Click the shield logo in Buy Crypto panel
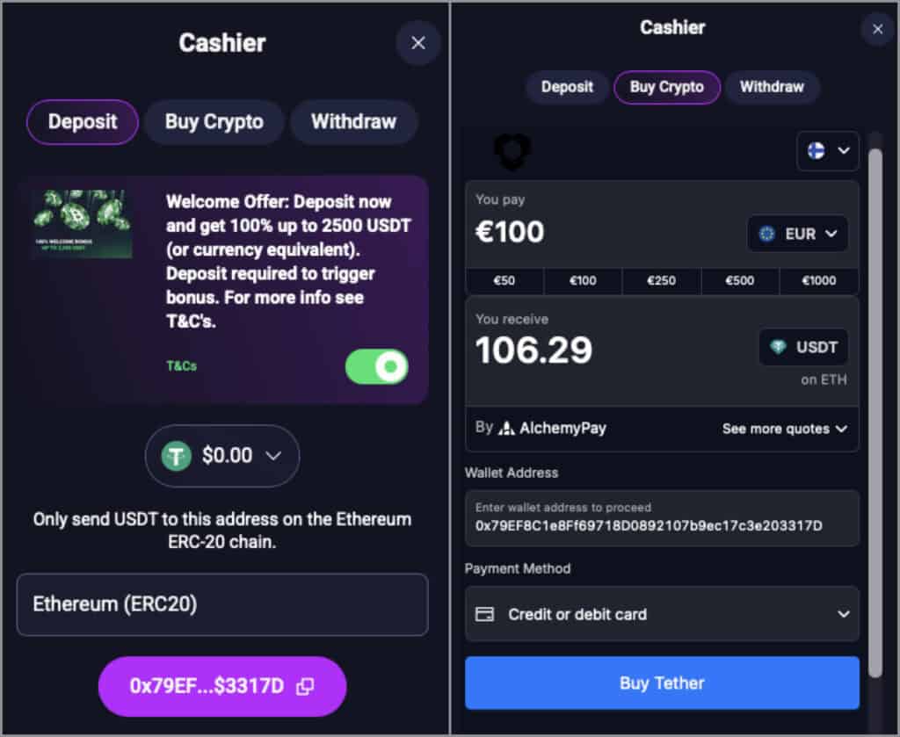This screenshot has height=737, width=900. coord(512,152)
